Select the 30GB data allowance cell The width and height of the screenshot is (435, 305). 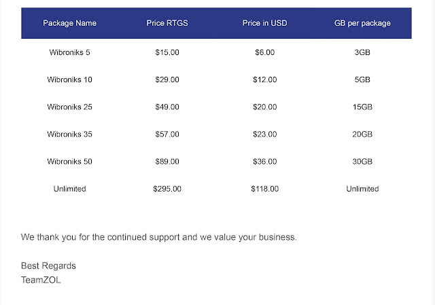(362, 162)
